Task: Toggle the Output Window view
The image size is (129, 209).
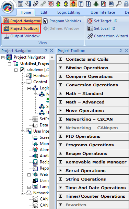Action: pos(22,36)
